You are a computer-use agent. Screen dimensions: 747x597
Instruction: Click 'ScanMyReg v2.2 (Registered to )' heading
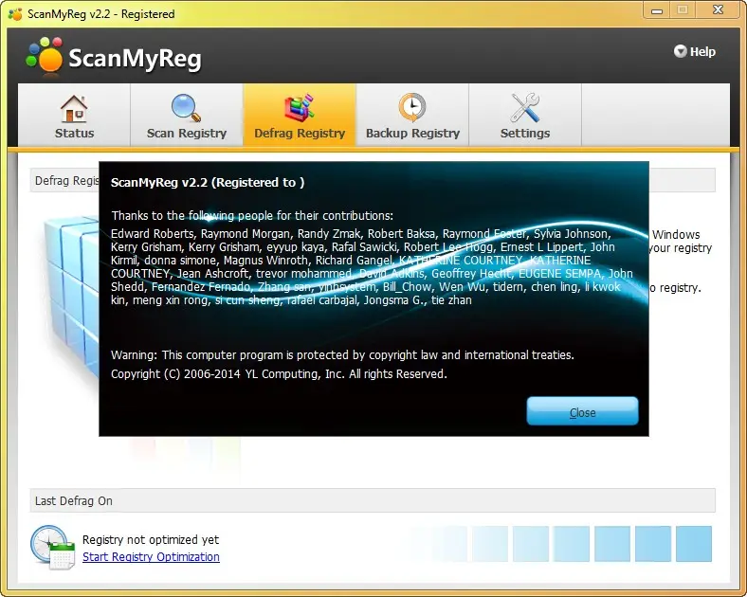pyautogui.click(x=208, y=183)
